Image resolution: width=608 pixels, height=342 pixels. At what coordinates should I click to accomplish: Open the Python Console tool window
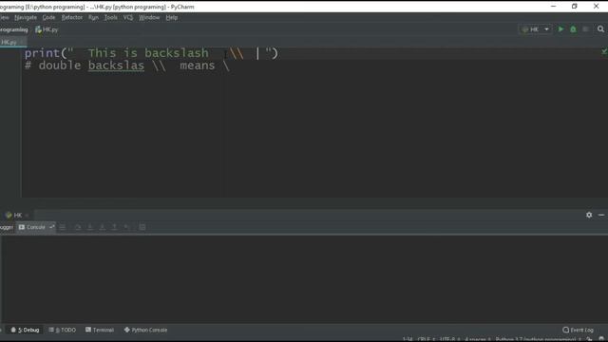point(145,330)
